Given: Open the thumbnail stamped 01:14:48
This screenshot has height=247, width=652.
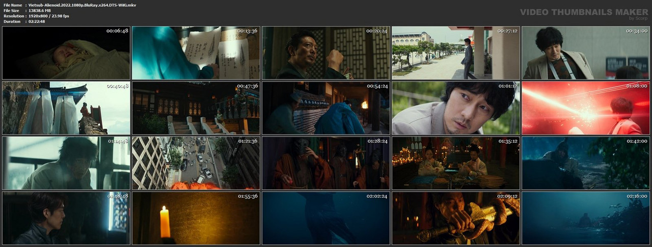Looking at the screenshot, I should point(66,163).
